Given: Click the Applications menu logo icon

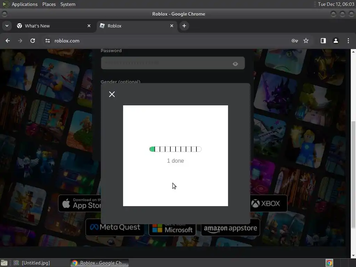Looking at the screenshot, I should pyautogui.click(x=6, y=4).
